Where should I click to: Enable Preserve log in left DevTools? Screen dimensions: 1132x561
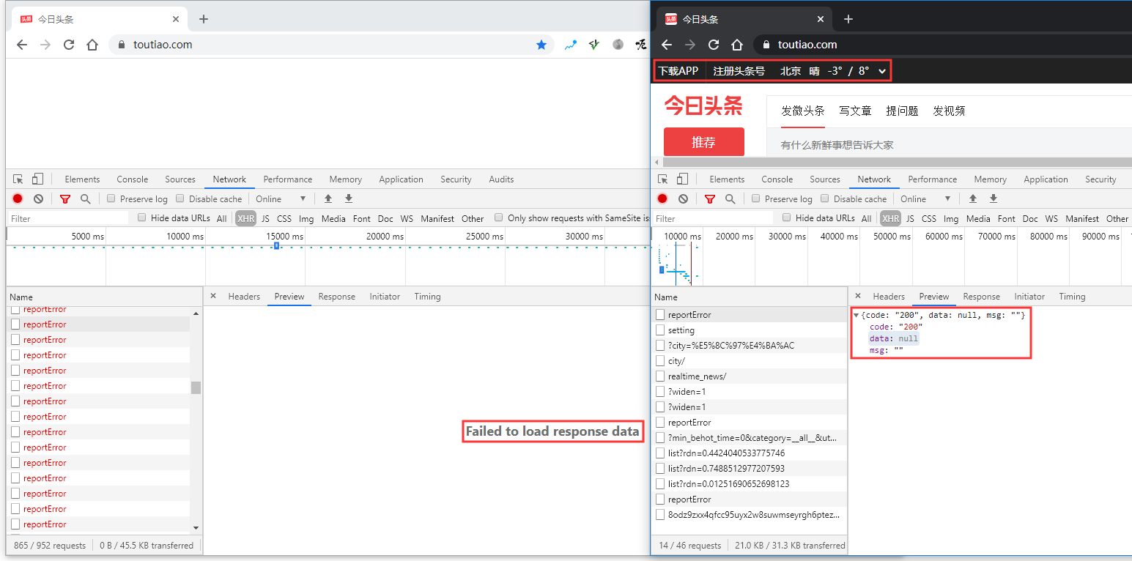tap(111, 198)
